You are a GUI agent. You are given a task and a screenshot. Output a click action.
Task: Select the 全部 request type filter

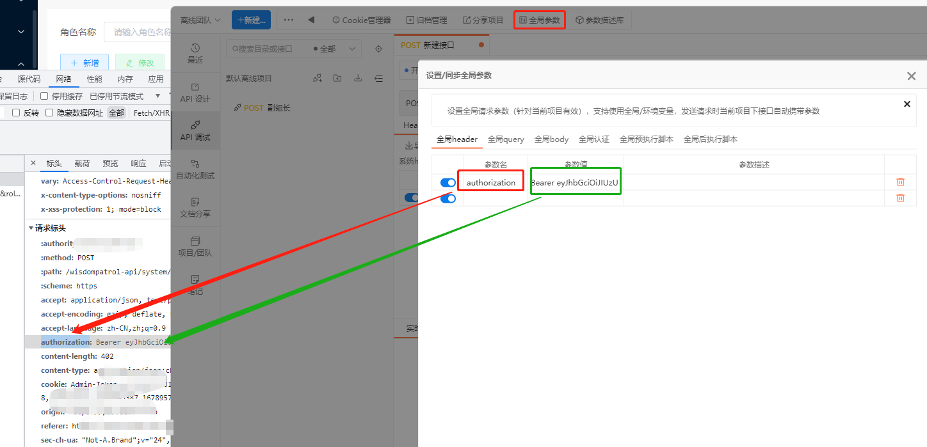(x=117, y=113)
